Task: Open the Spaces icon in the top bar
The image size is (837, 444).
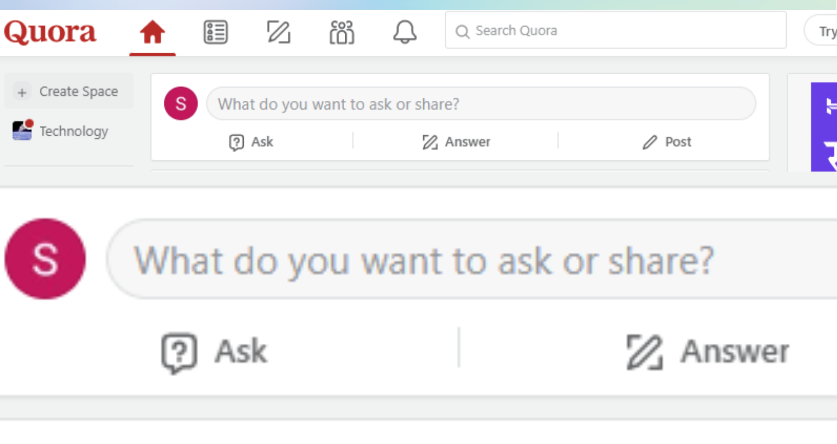Action: point(341,31)
